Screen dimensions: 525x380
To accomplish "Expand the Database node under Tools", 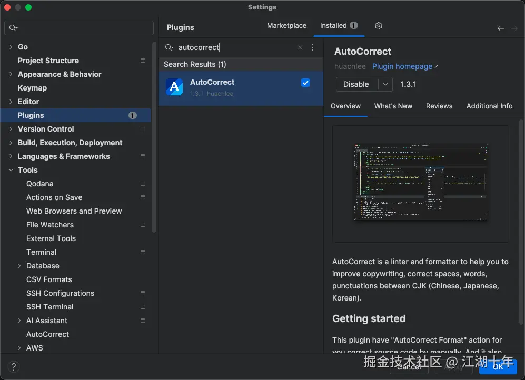I will pos(19,266).
